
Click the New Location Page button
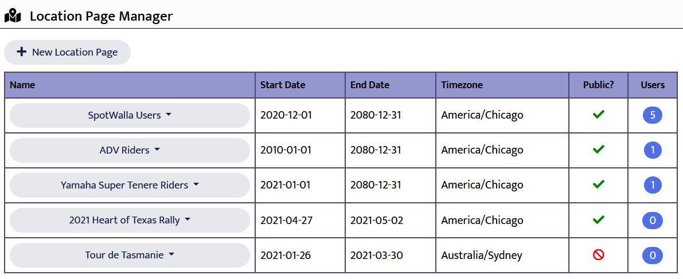click(x=68, y=52)
